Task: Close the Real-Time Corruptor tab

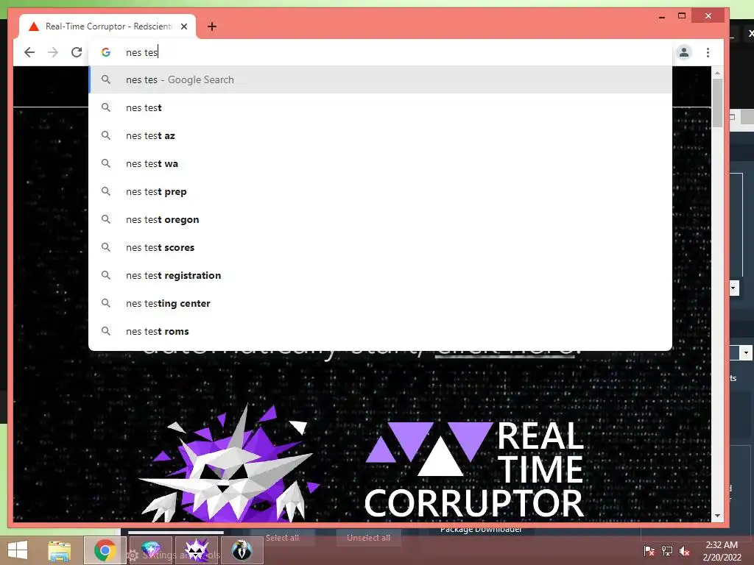Action: click(x=184, y=26)
